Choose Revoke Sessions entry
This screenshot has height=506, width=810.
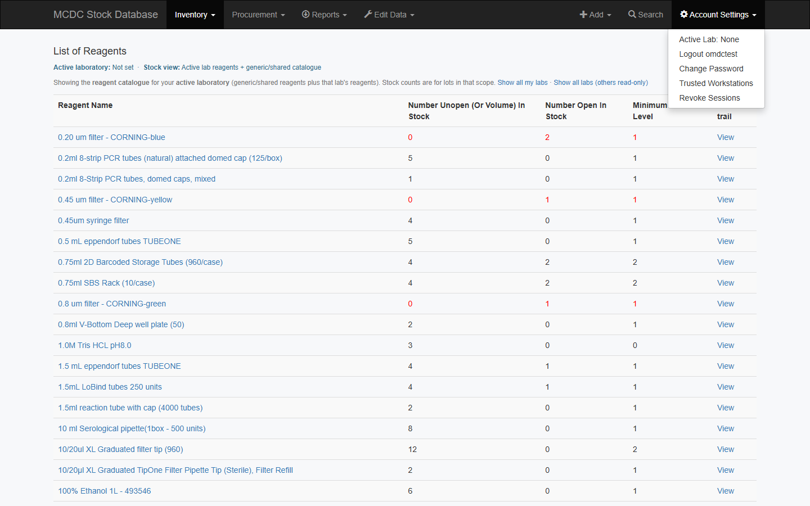(x=716, y=98)
